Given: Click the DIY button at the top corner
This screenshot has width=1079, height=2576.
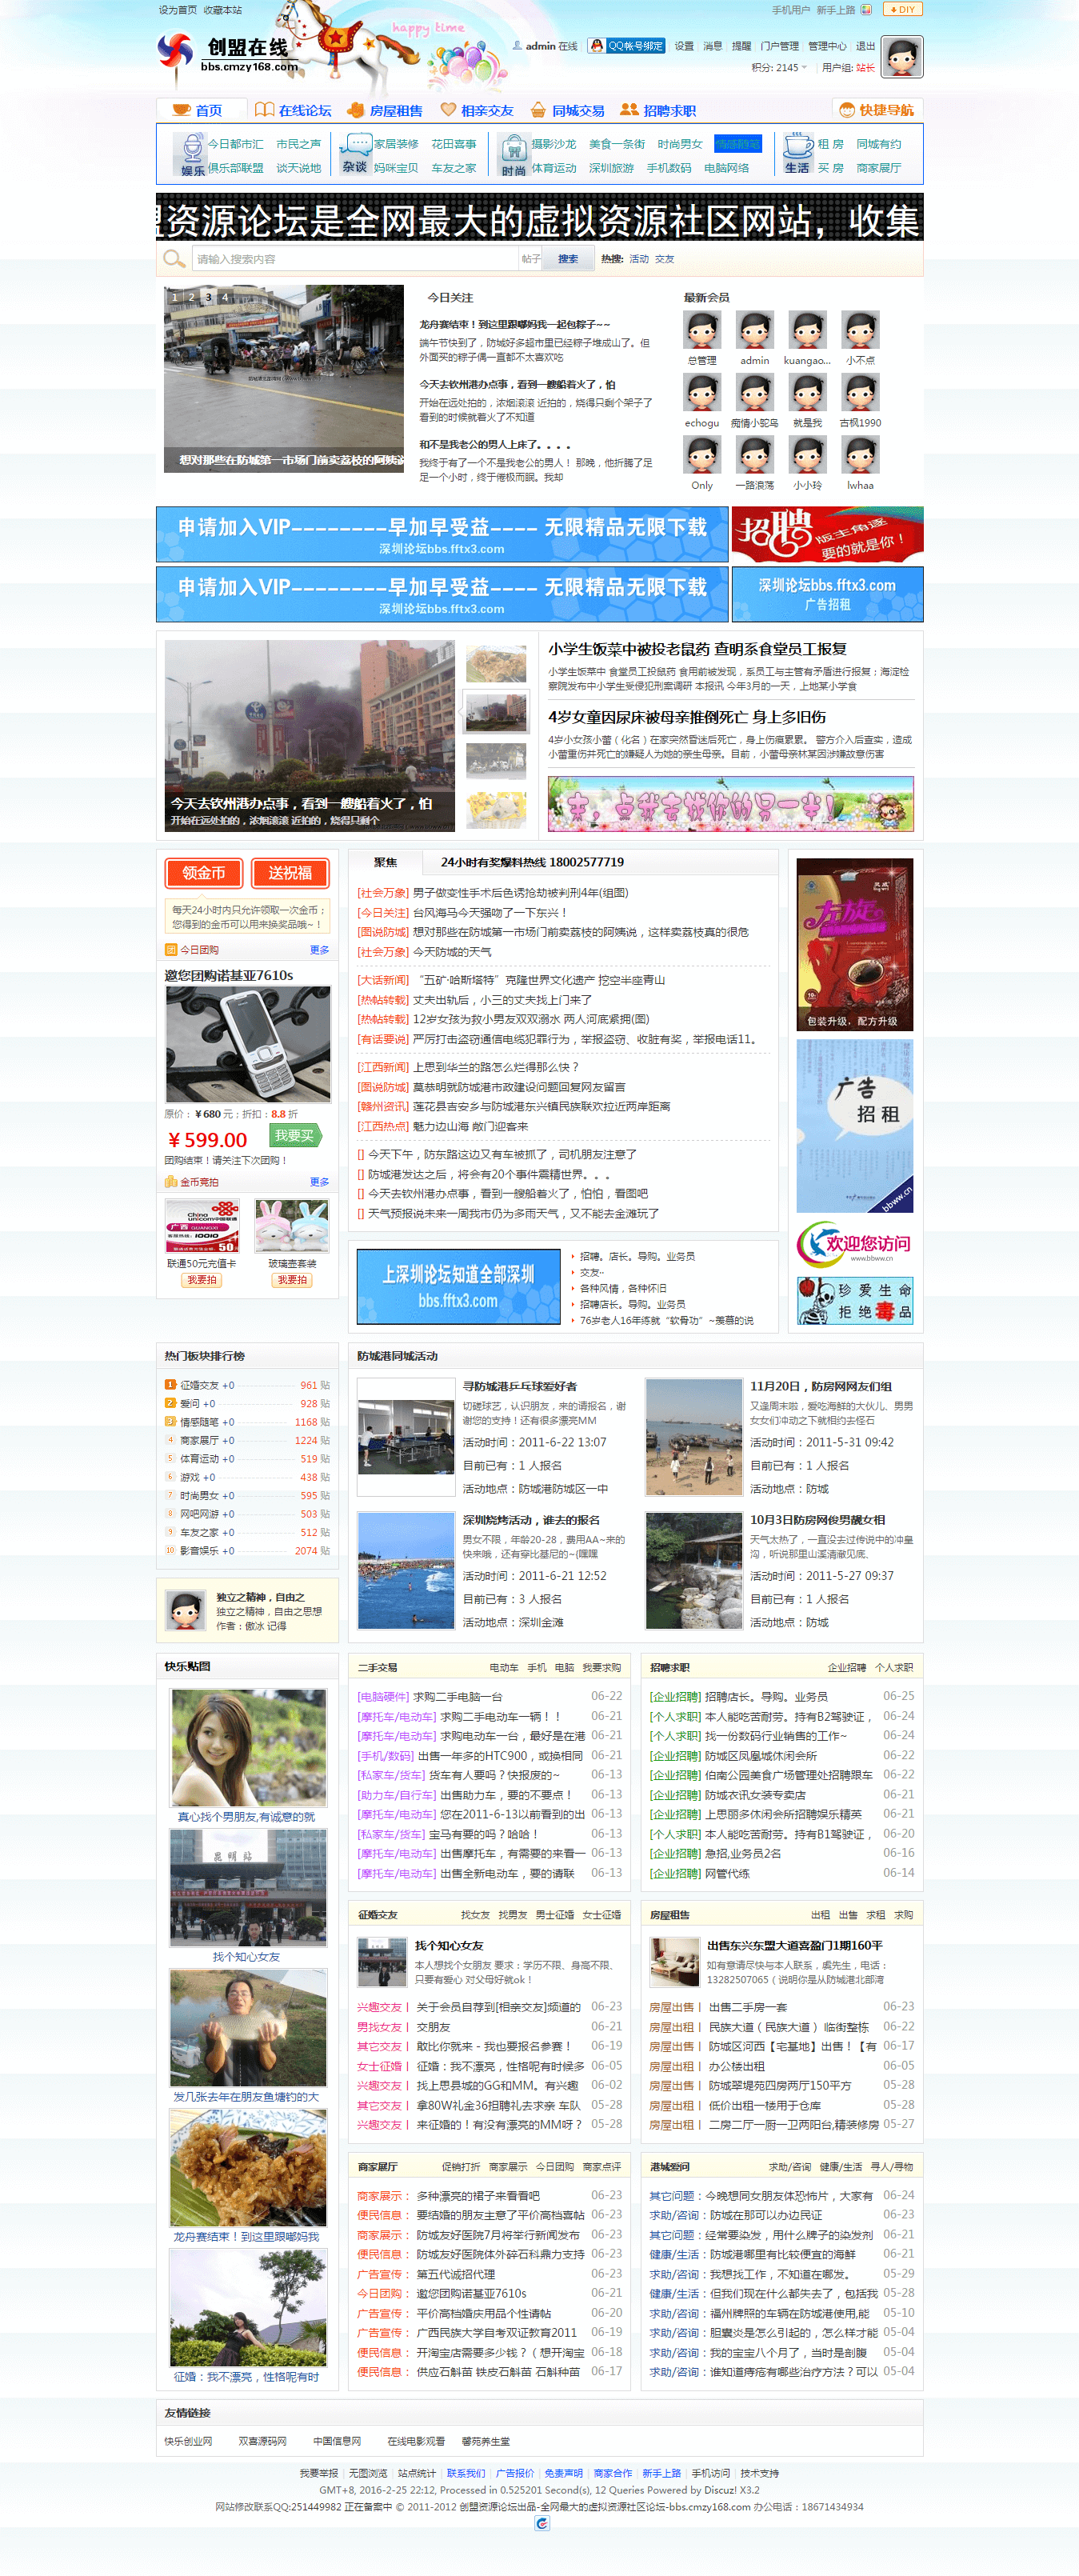Looking at the screenshot, I should (903, 9).
